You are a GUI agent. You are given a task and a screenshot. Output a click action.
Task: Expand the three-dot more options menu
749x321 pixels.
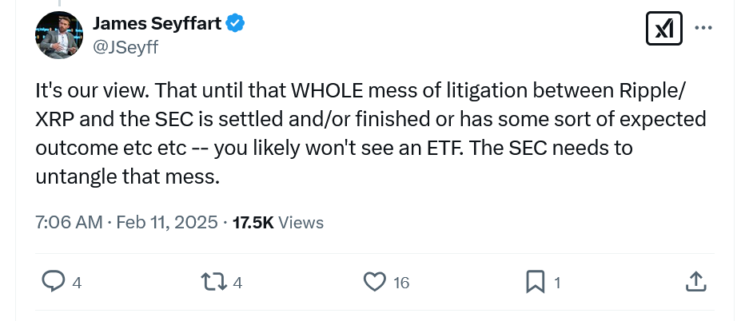click(x=703, y=29)
